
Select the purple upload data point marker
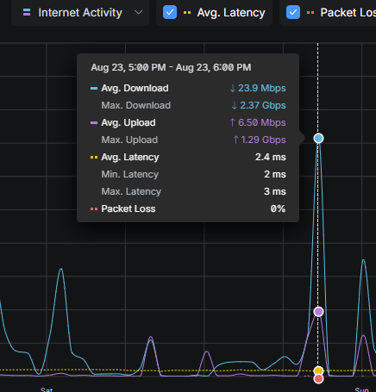pyautogui.click(x=318, y=312)
